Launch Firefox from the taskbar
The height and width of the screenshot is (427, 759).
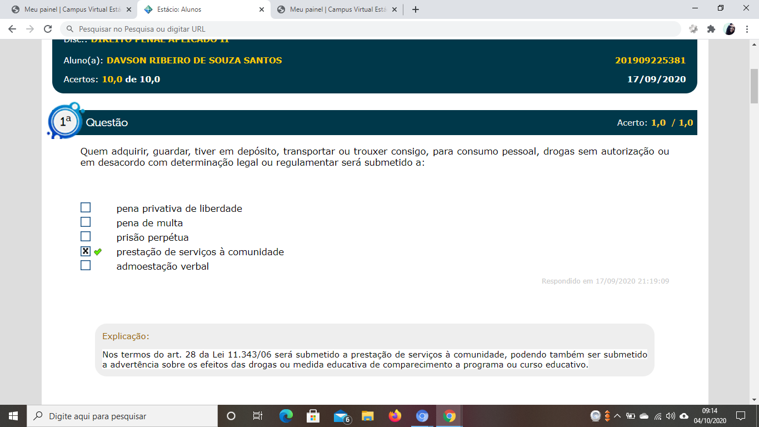point(395,416)
